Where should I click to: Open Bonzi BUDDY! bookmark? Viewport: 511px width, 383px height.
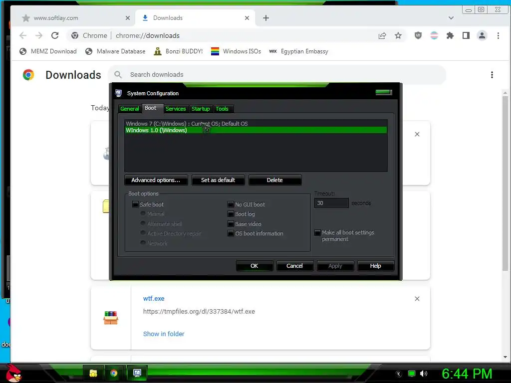point(178,51)
